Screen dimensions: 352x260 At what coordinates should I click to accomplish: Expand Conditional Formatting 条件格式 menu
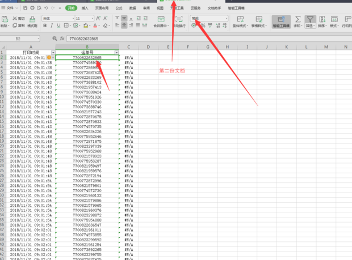(248, 25)
